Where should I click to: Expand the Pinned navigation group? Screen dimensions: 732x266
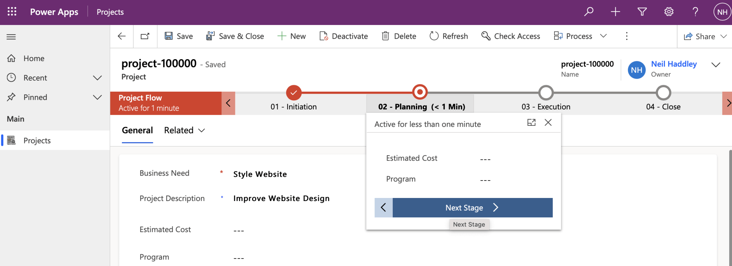coord(97,97)
